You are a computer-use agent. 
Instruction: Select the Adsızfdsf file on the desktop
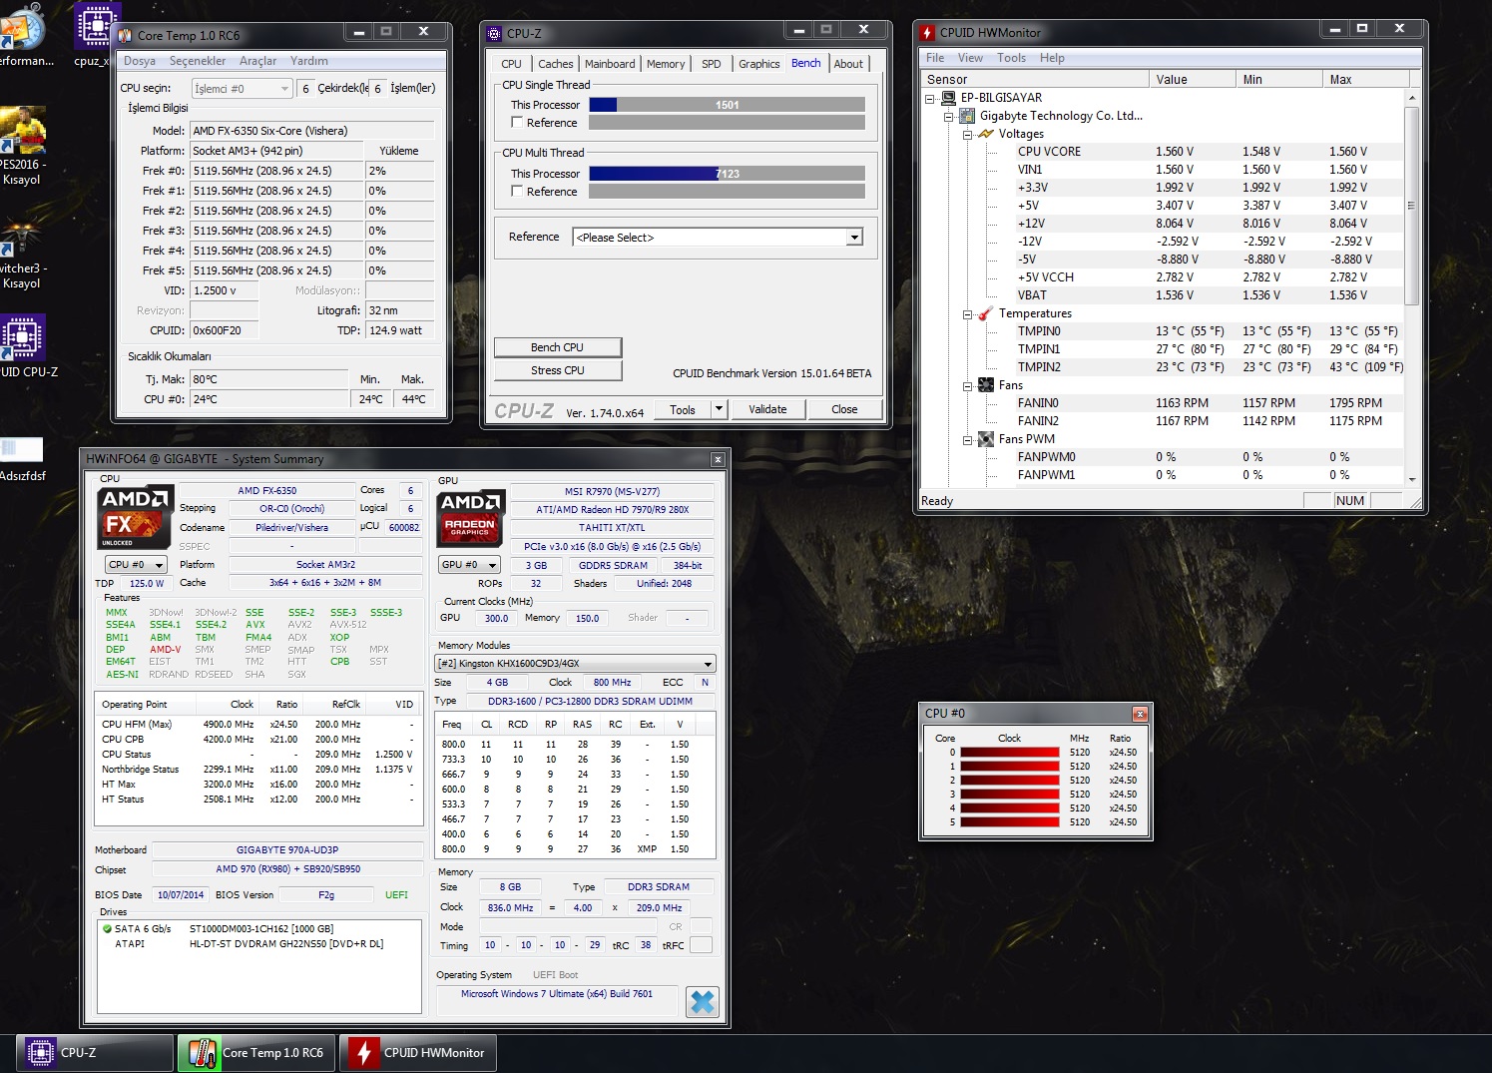22,459
